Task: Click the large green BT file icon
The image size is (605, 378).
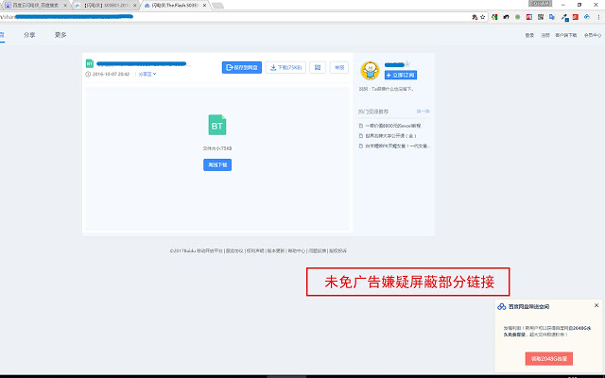Action: pyautogui.click(x=217, y=125)
